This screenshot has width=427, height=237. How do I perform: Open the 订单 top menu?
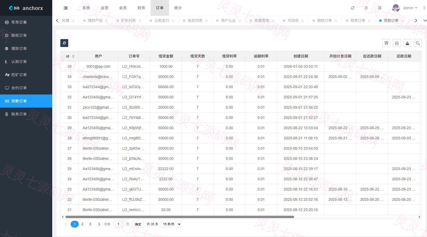click(x=160, y=8)
